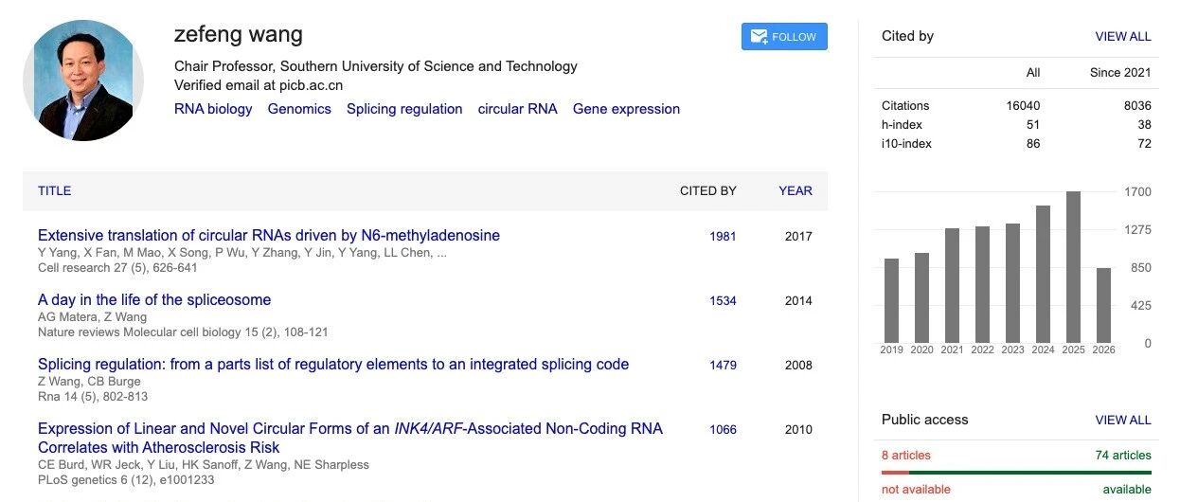View all Public access articles
The width and height of the screenshot is (1180, 502).
click(x=1123, y=420)
